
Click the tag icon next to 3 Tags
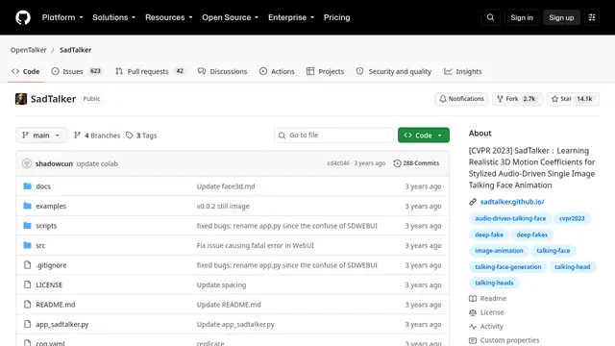point(130,136)
